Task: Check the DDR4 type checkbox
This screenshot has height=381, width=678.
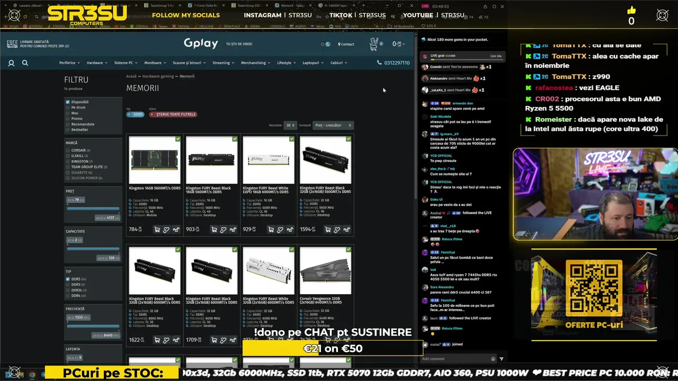Action: 68,296
